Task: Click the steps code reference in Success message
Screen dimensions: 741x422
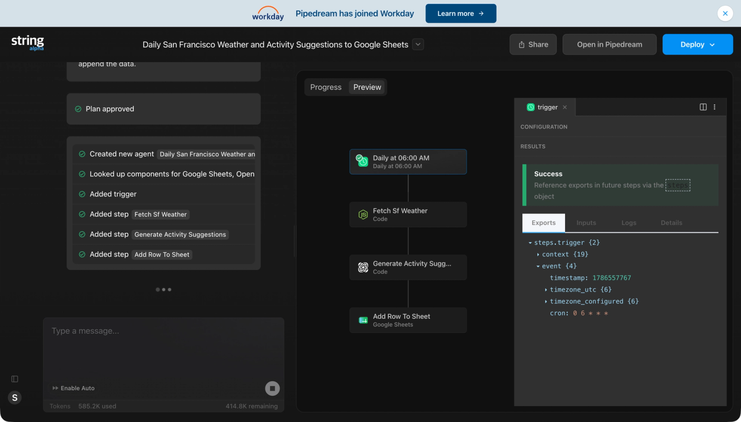Action: pos(678,185)
